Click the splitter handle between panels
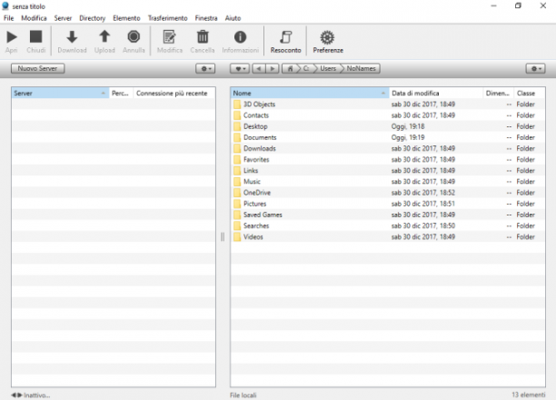Viewport: 556px width, 400px height. tap(223, 236)
